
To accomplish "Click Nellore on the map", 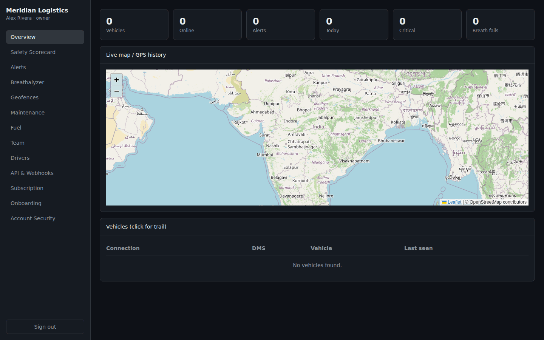I will pos(326,196).
